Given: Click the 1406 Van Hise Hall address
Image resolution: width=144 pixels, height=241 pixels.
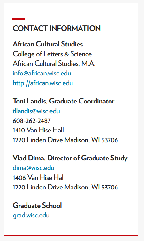Looking at the screenshot, I should [x=39, y=178].
